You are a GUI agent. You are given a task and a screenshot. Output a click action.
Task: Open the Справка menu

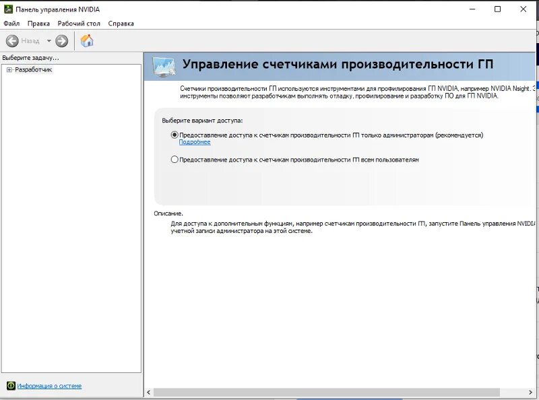coord(121,24)
